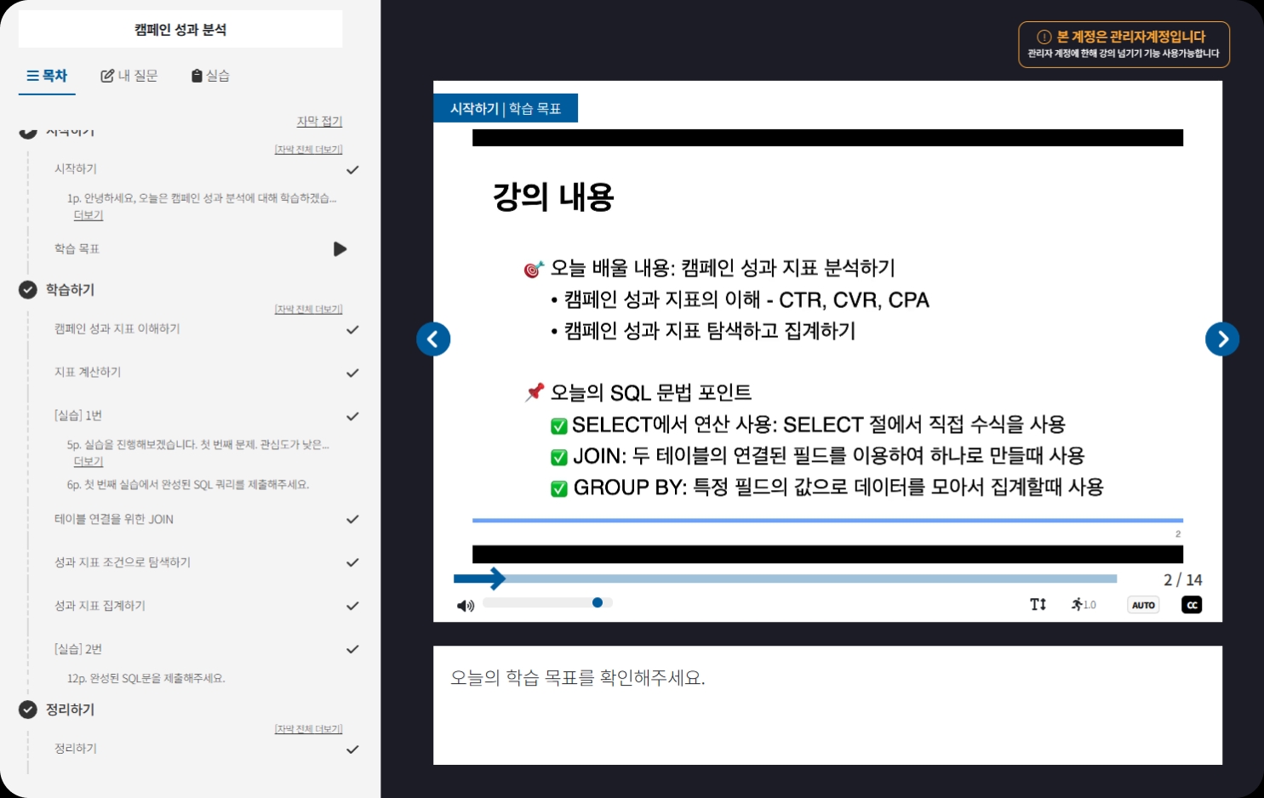Screen dimensions: 1264x798
Task: Click the 정리하기 section completed circle icon
Action: [x=28, y=710]
